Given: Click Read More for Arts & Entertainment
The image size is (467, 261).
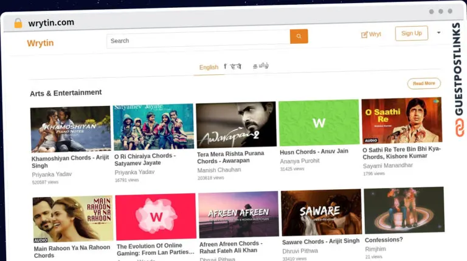Looking at the screenshot, I should (423, 83).
